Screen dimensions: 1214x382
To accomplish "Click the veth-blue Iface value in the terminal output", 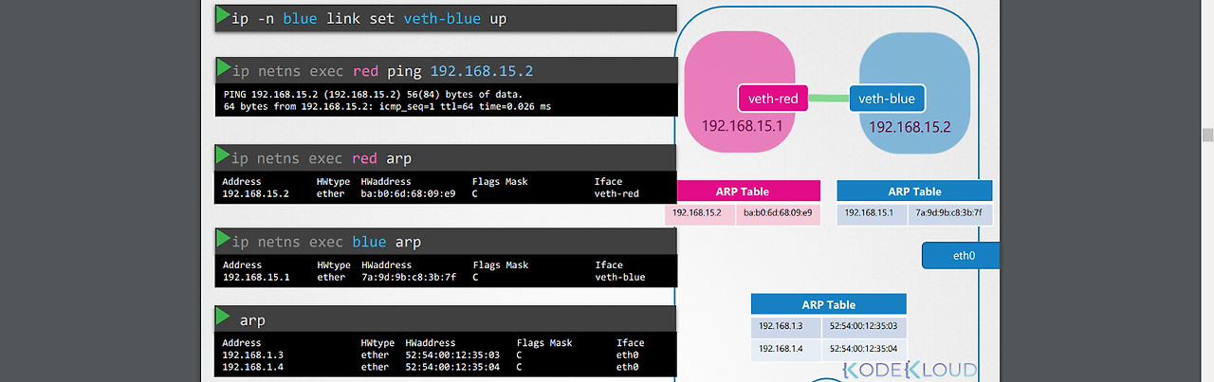I will [x=620, y=277].
